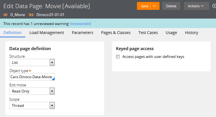
Task: Click the Keyed page access heading
Action: [135, 49]
